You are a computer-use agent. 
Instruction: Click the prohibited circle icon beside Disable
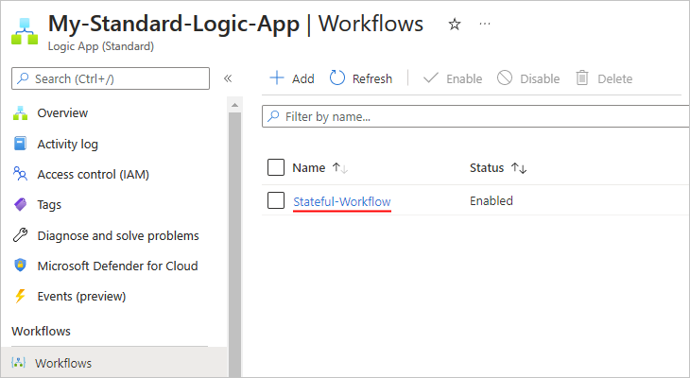coord(505,77)
